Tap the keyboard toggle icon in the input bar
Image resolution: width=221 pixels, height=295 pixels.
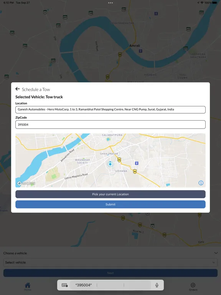click(x=64, y=285)
